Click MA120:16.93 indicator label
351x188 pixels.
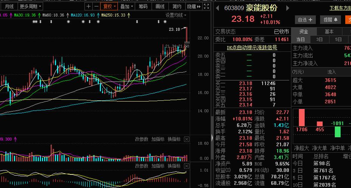point(83,15)
